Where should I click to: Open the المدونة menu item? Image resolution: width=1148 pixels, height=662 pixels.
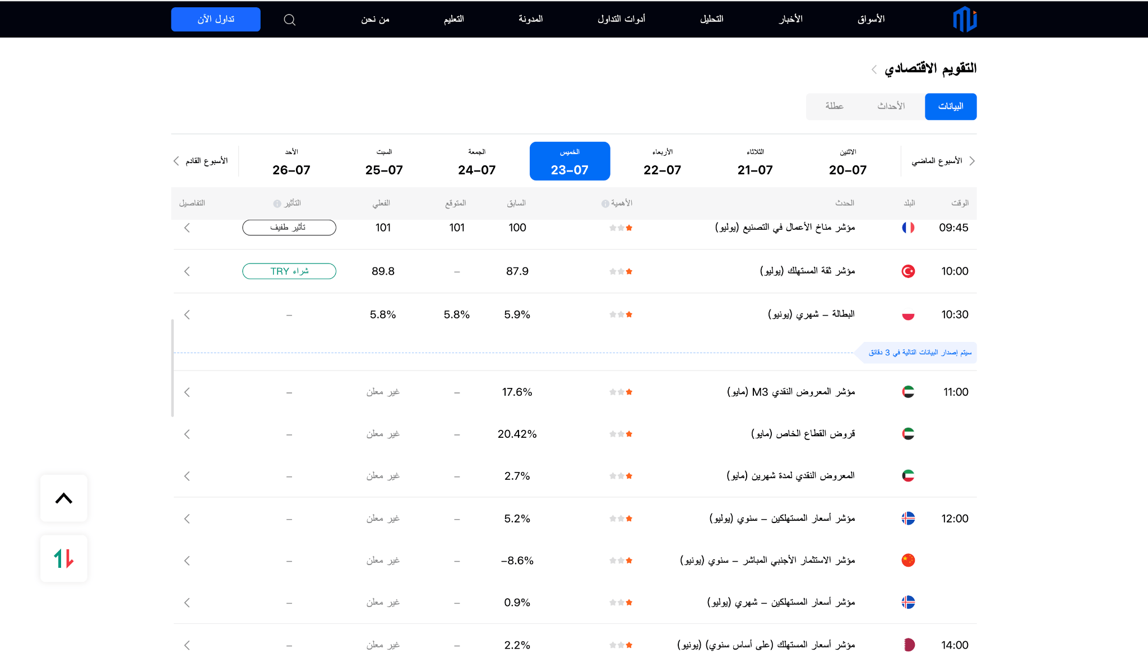[530, 19]
